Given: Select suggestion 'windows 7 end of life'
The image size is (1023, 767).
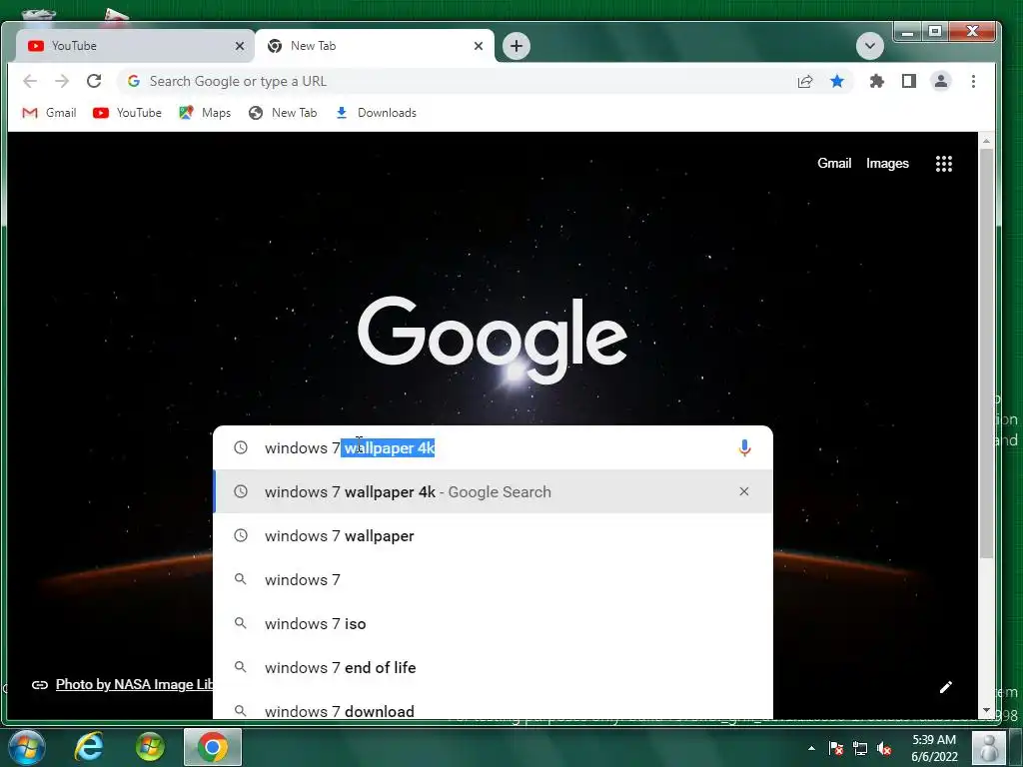Looking at the screenshot, I should pyautogui.click(x=493, y=667).
